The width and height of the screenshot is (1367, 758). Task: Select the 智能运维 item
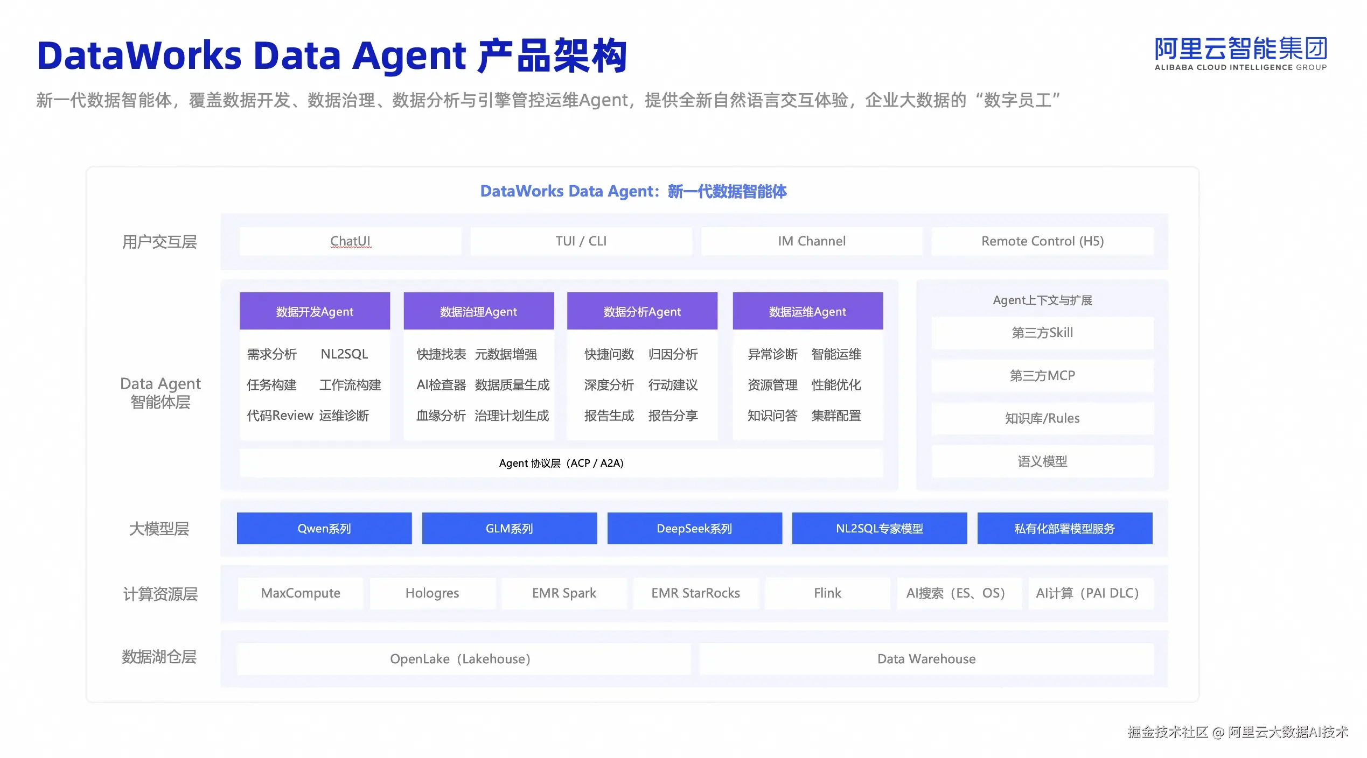coord(836,354)
